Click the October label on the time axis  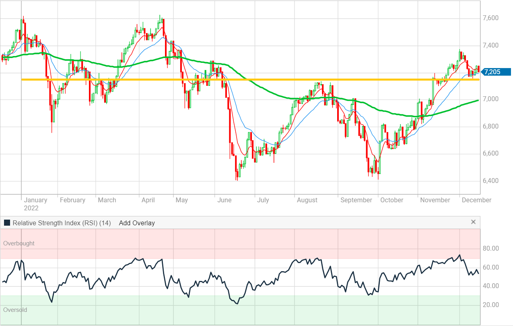(391, 200)
